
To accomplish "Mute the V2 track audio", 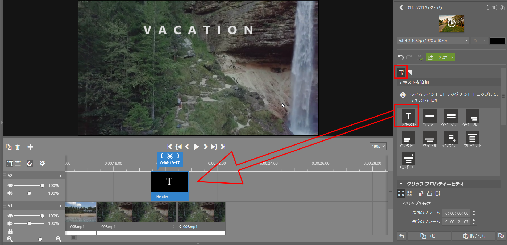I will click(10, 193).
